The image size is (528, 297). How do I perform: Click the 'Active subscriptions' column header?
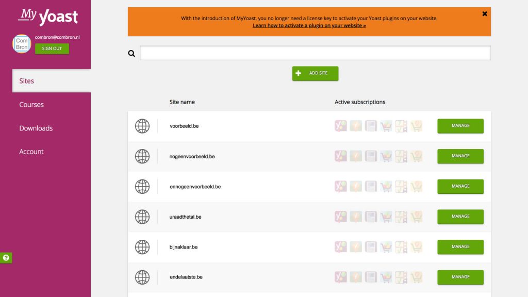point(360,102)
